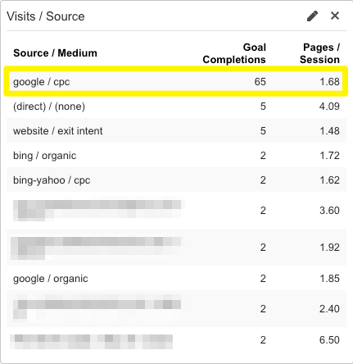Click the 1.85 pages per session value
353x364 pixels.
pyautogui.click(x=329, y=279)
